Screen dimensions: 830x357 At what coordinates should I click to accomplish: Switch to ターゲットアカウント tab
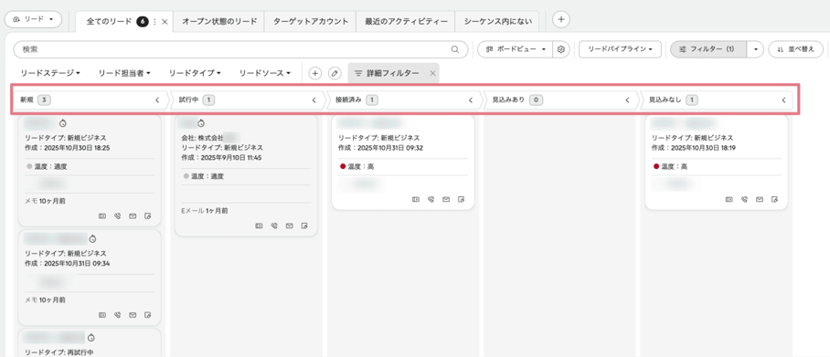click(311, 22)
